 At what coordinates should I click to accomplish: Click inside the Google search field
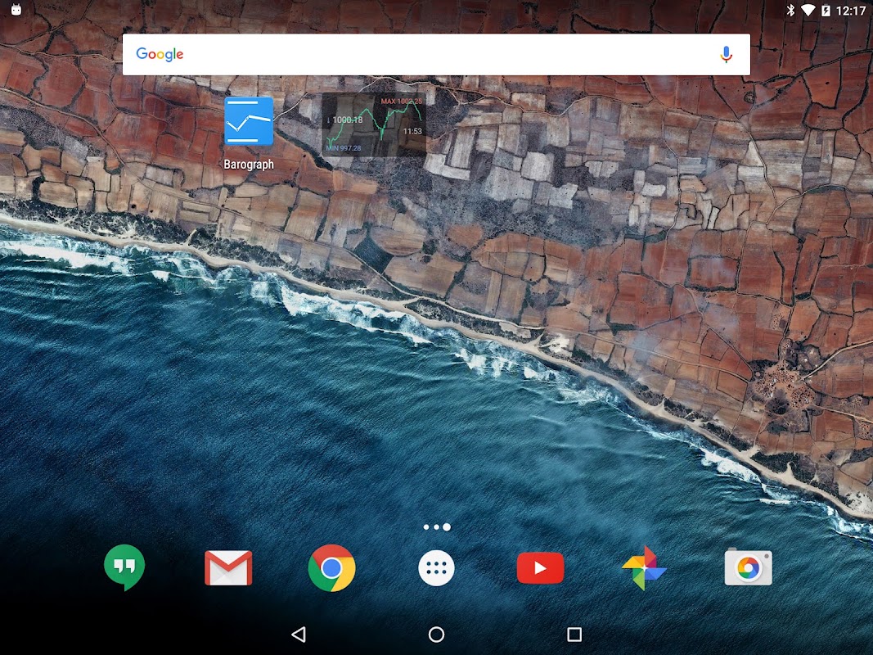[x=436, y=55]
